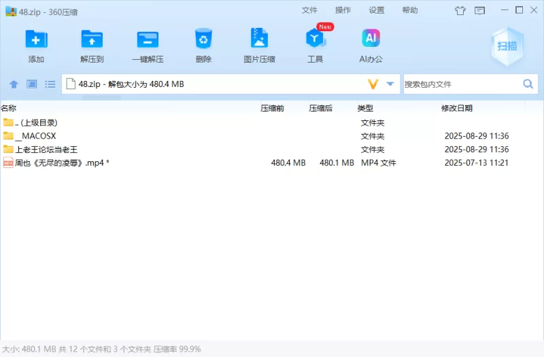Switch to large icon view mode
The height and width of the screenshot is (357, 544).
[32, 84]
